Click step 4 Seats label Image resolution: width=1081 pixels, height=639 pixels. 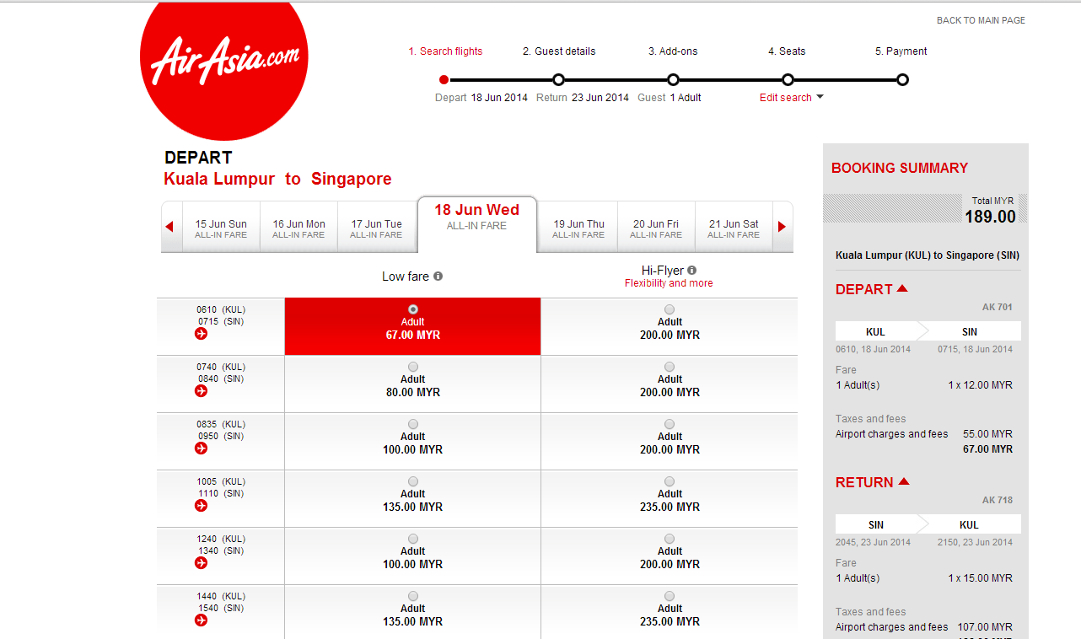(787, 51)
